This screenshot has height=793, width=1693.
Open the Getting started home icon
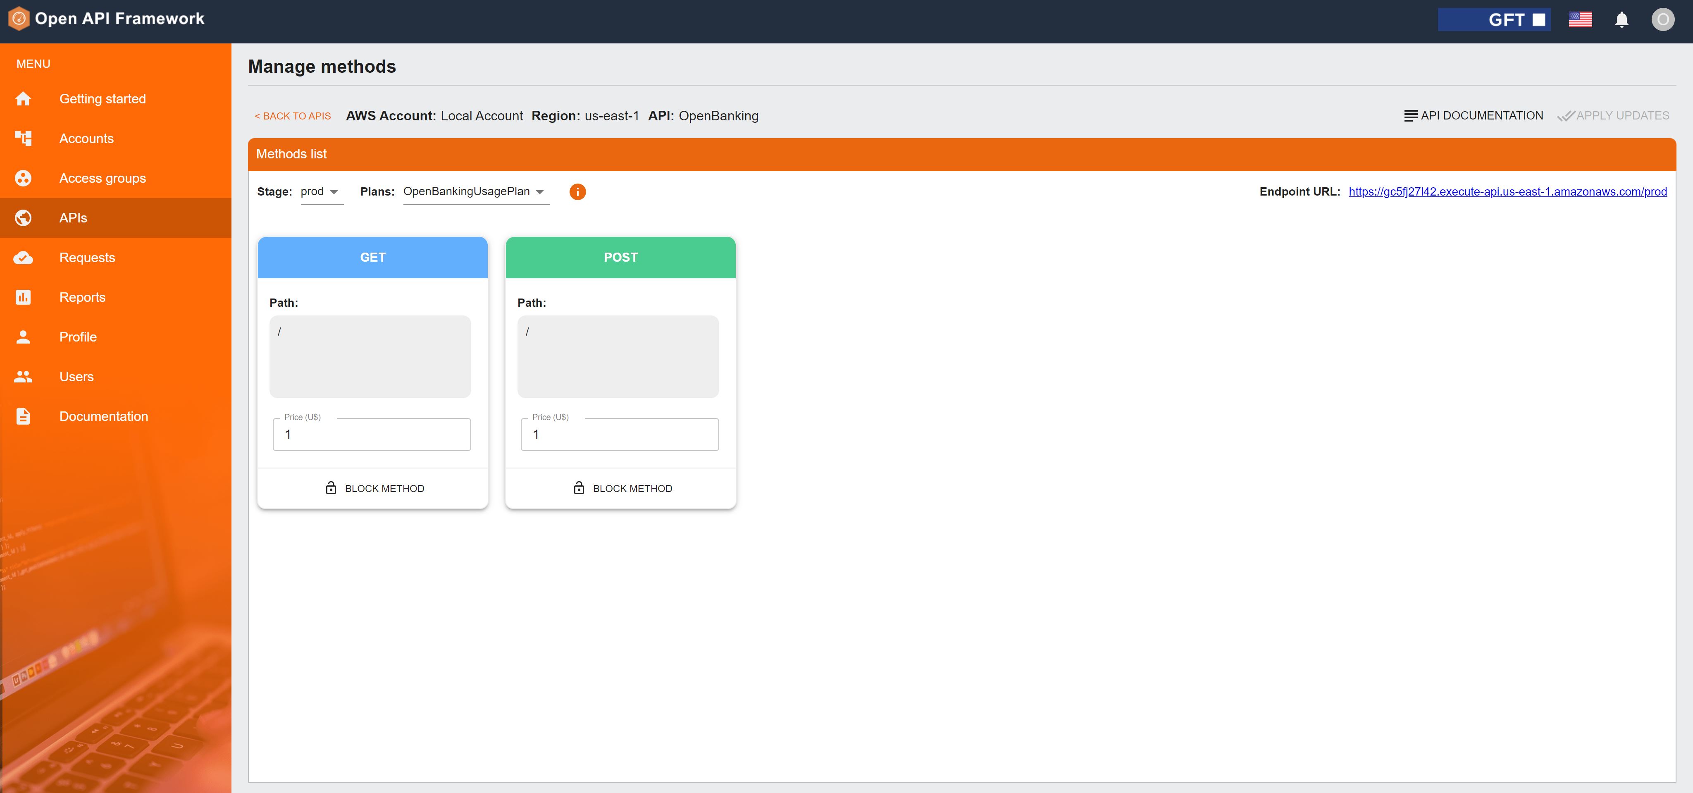click(x=23, y=99)
